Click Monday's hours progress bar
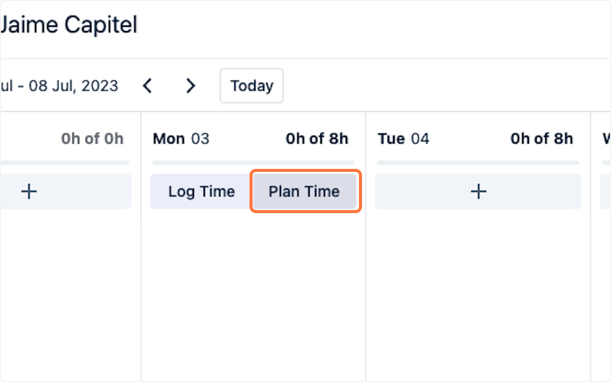 point(253,163)
